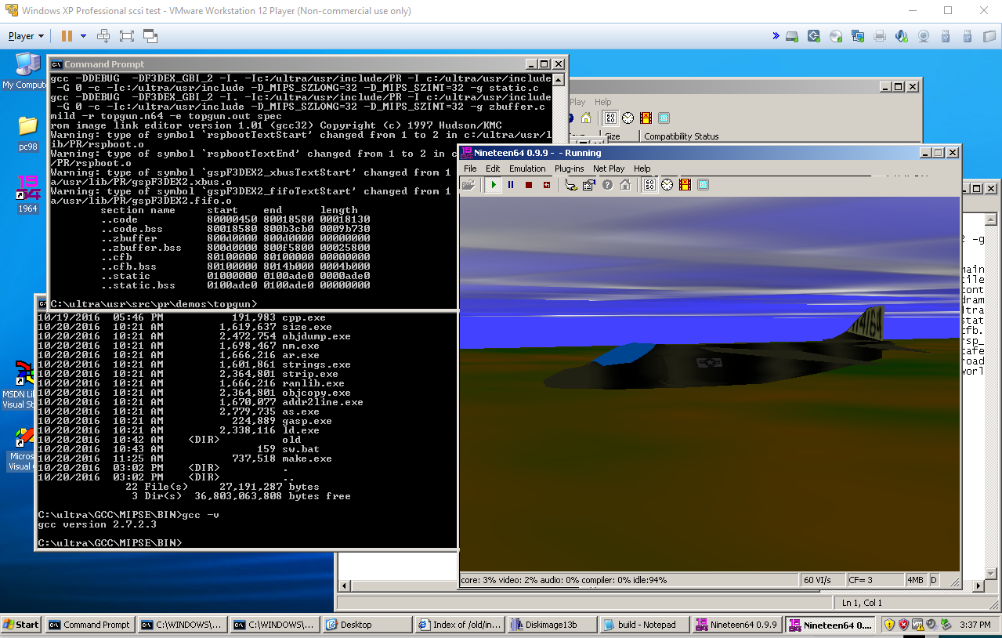Click left scroll arrow of background window horizontal scrollbar
Image resolution: width=1002 pixels, height=638 pixels.
click(342, 586)
